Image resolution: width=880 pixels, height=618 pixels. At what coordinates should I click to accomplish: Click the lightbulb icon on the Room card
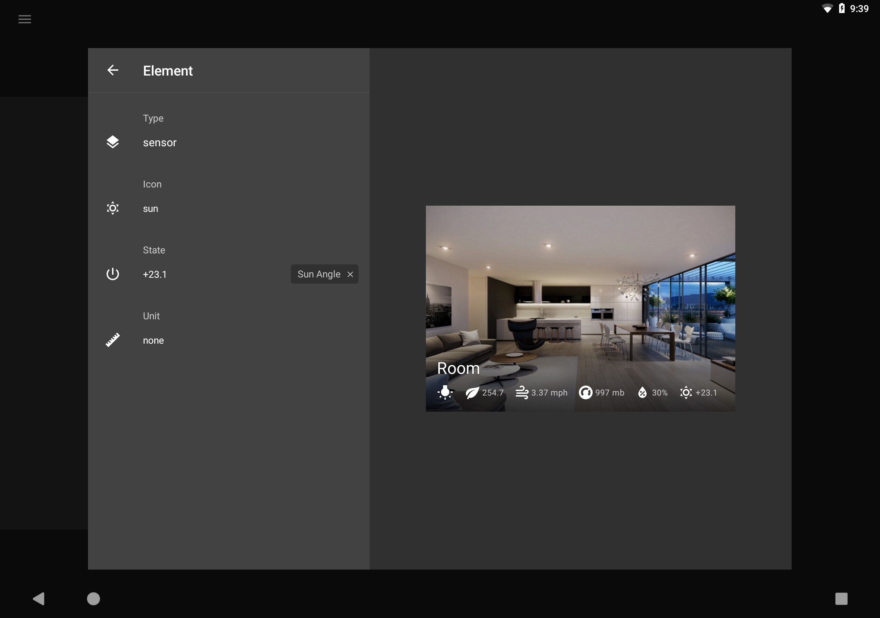pyautogui.click(x=444, y=392)
